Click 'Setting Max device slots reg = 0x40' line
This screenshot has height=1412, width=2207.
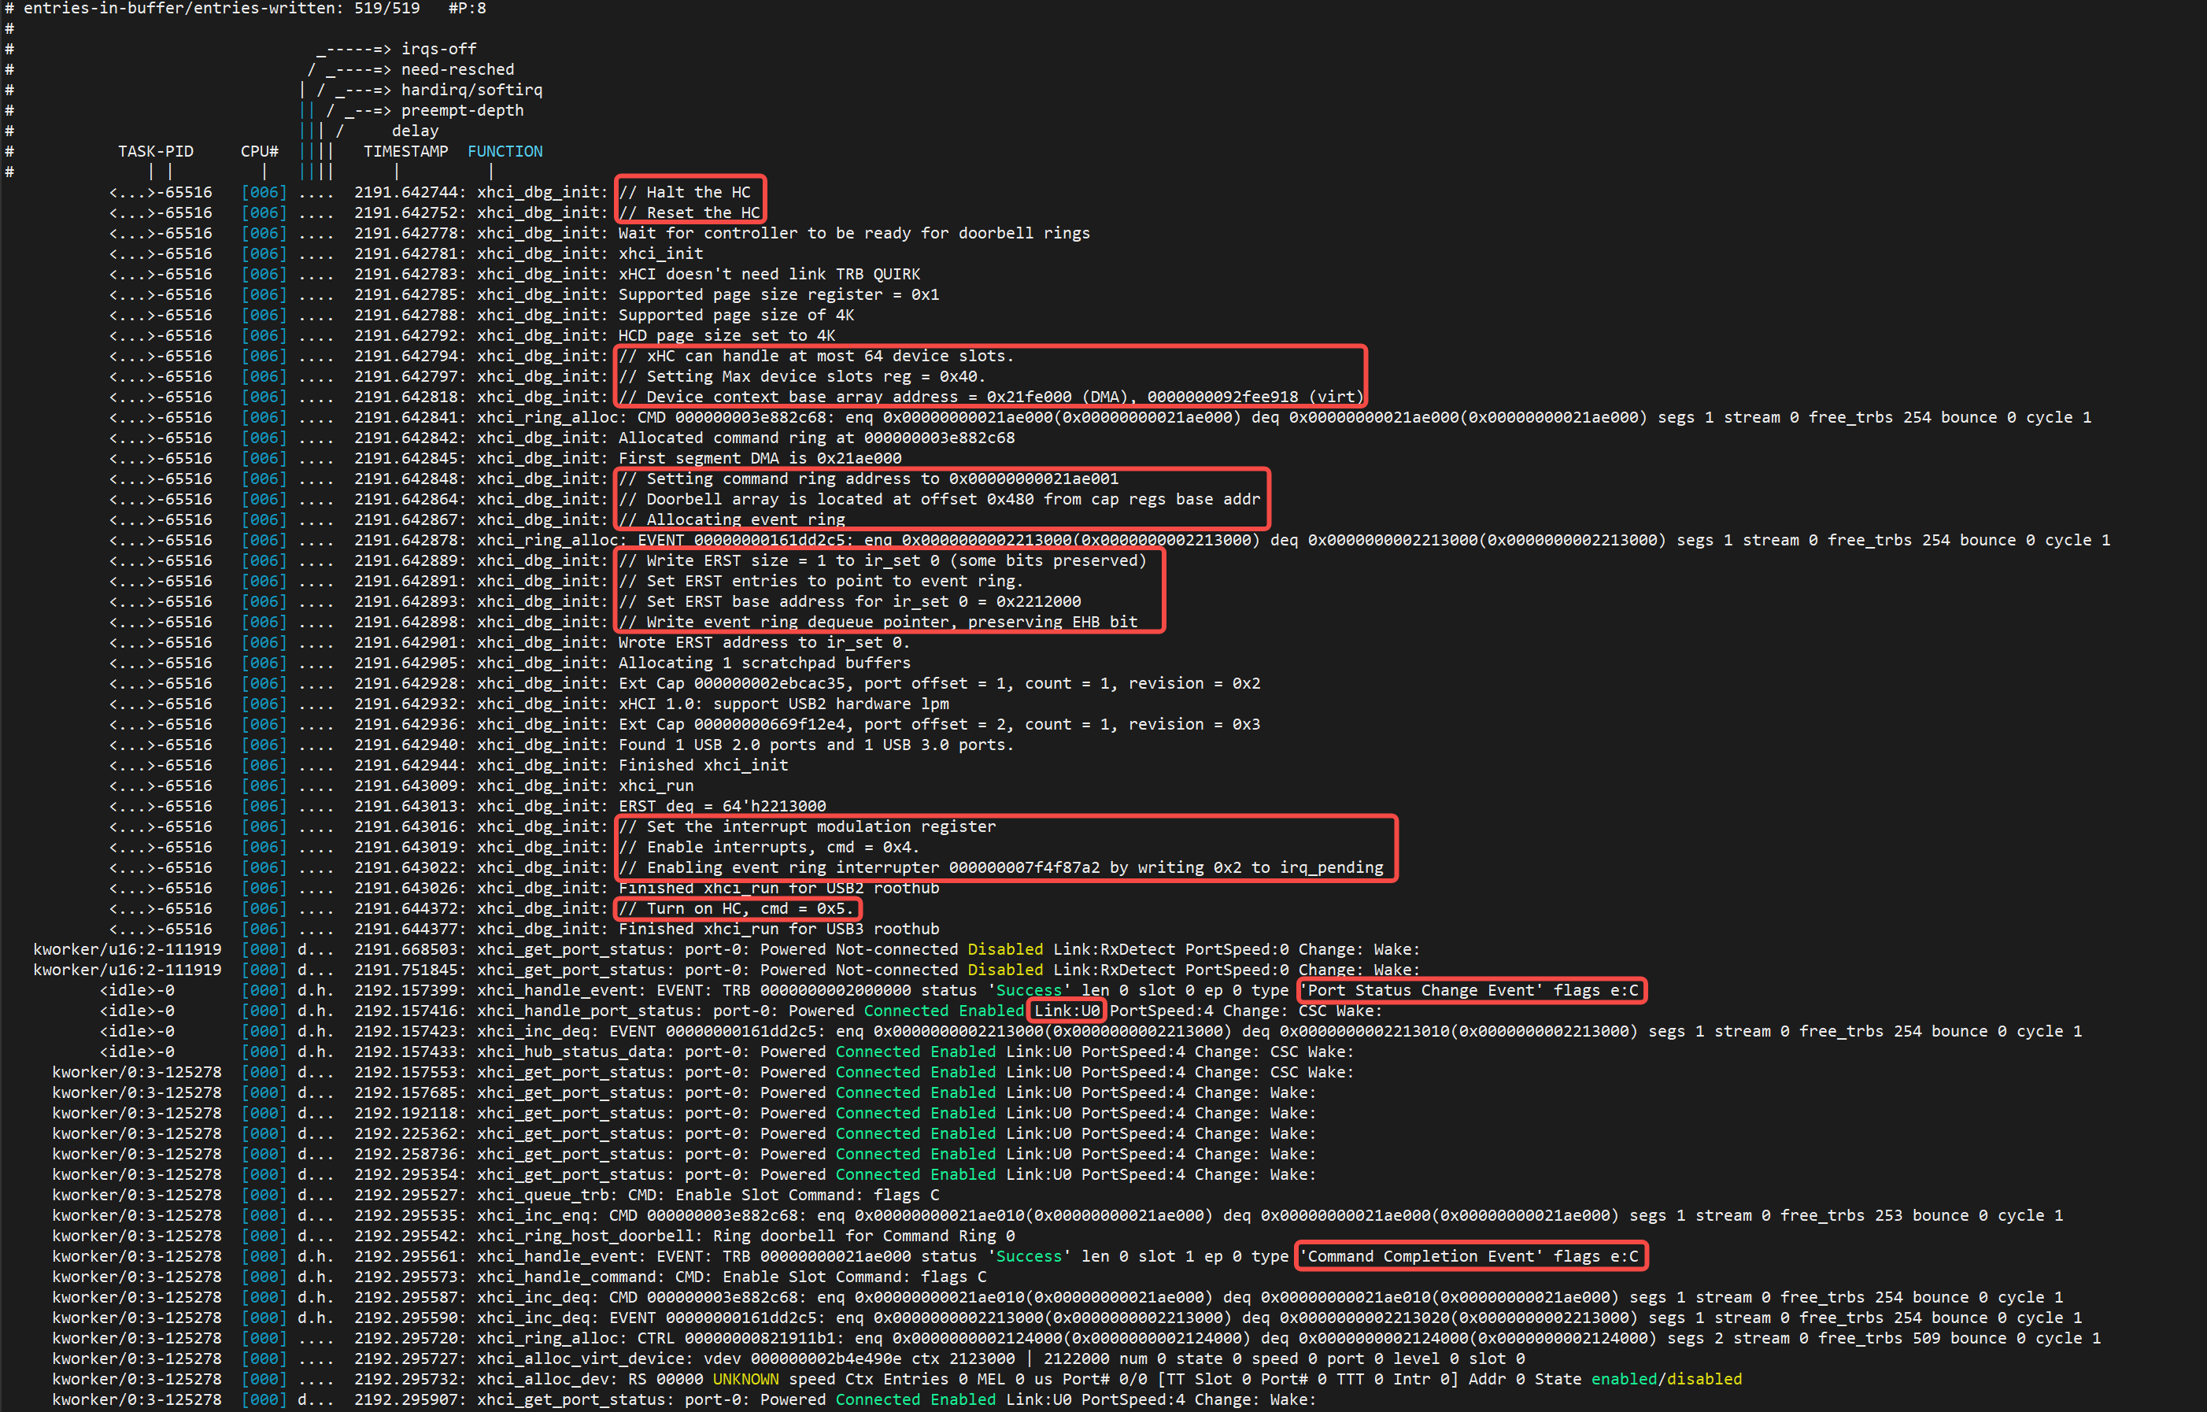801,377
